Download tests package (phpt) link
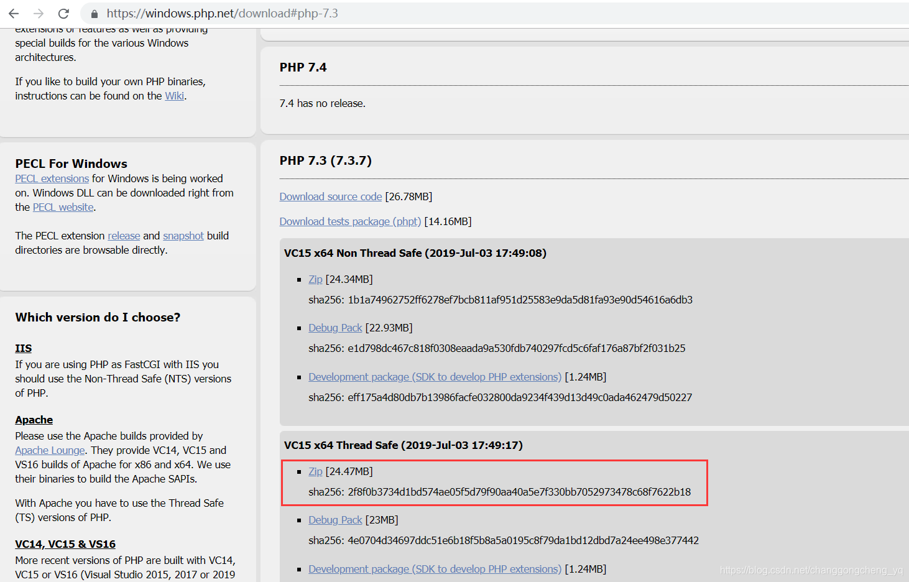 point(350,221)
